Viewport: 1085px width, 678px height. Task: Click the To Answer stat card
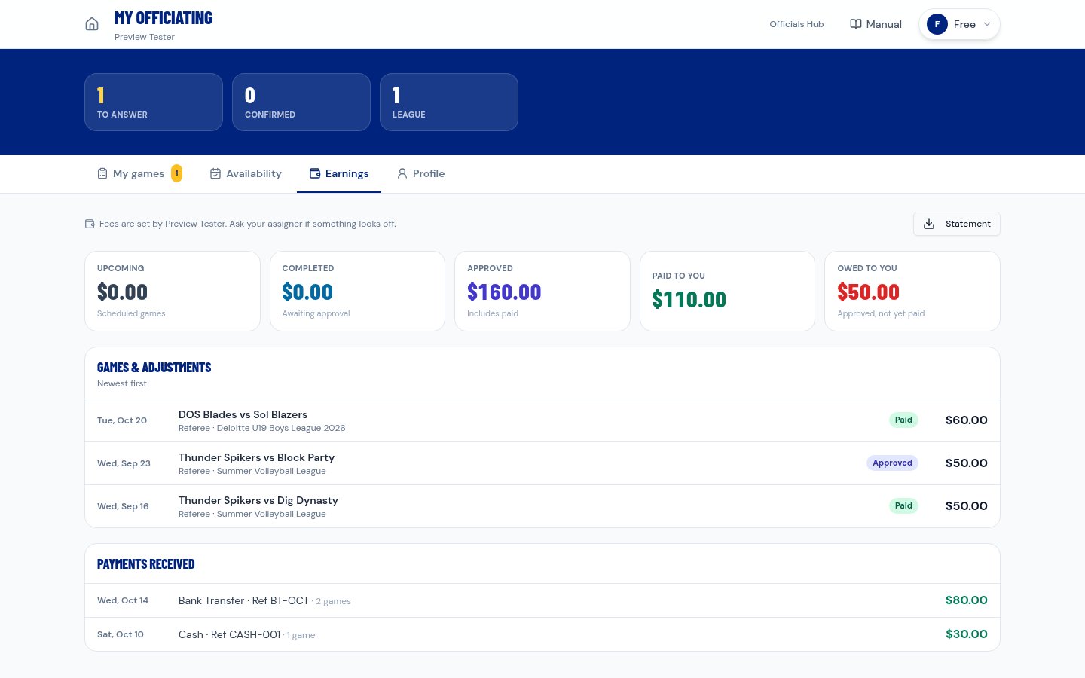154,102
